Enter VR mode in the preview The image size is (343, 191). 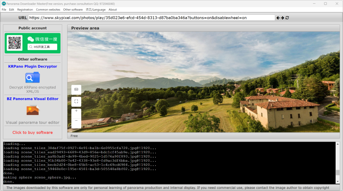coord(76,90)
